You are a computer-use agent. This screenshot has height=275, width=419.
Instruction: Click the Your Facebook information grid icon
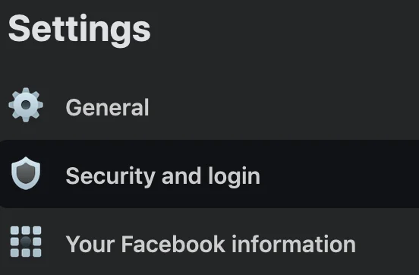coord(26,242)
